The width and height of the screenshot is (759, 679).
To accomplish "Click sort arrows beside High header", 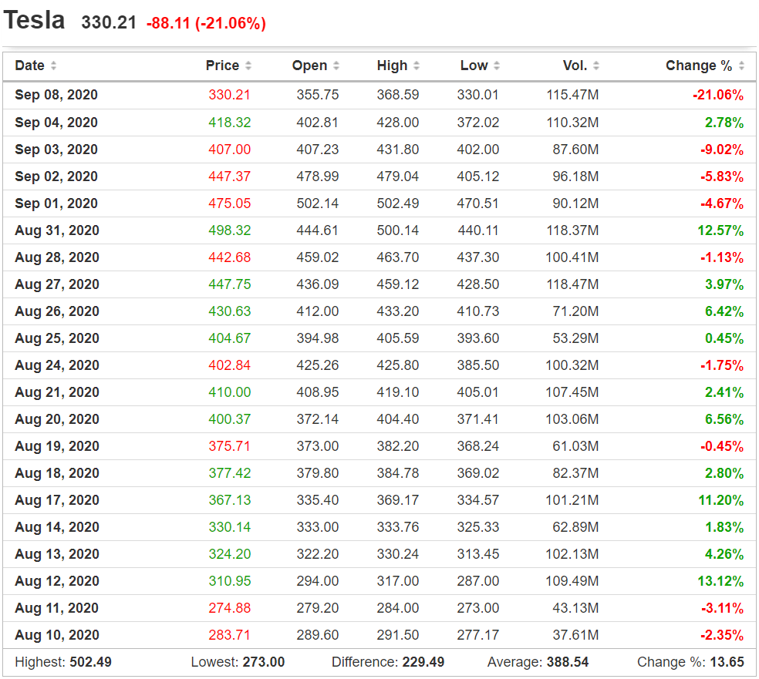I will 417,66.
